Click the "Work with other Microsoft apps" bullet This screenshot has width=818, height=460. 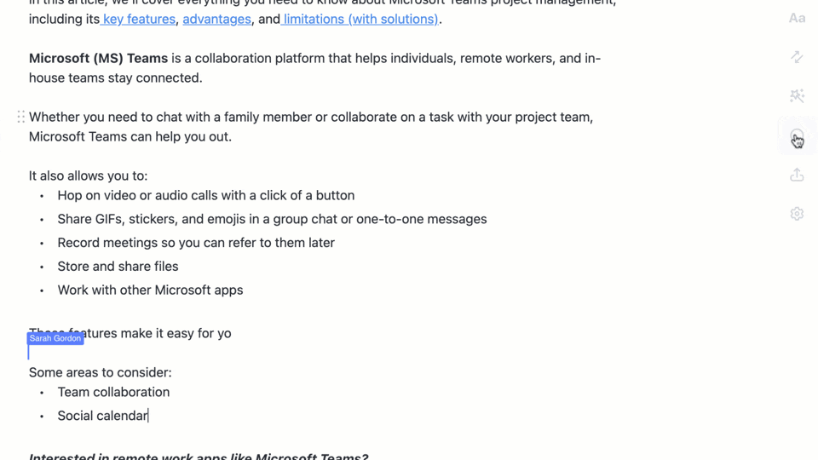pyautogui.click(x=150, y=290)
